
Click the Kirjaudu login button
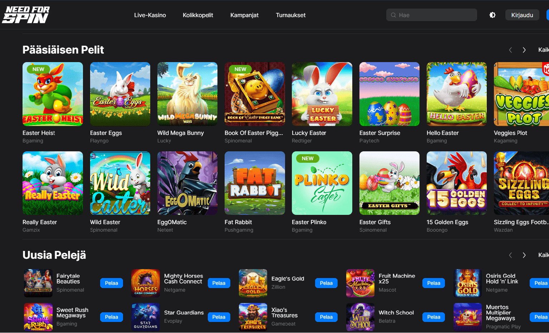[522, 15]
